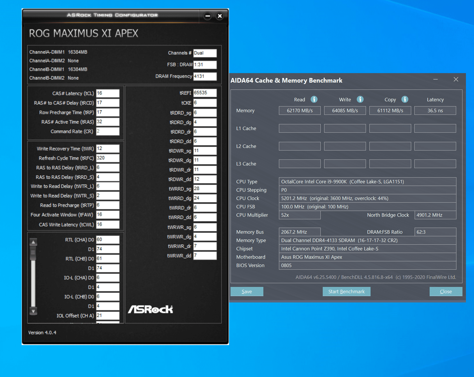Click the North Bridge Clock value

435,215
